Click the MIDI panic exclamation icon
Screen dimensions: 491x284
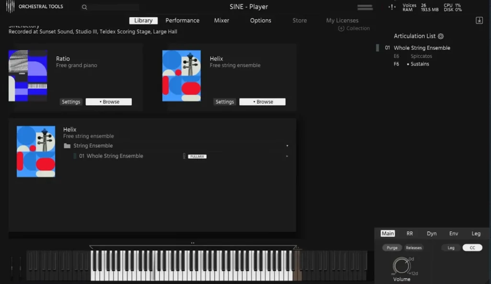[392, 7]
